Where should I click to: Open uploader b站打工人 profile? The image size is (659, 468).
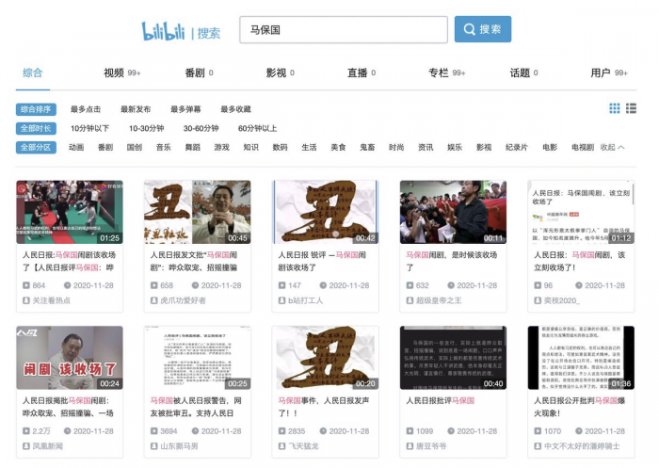click(305, 300)
